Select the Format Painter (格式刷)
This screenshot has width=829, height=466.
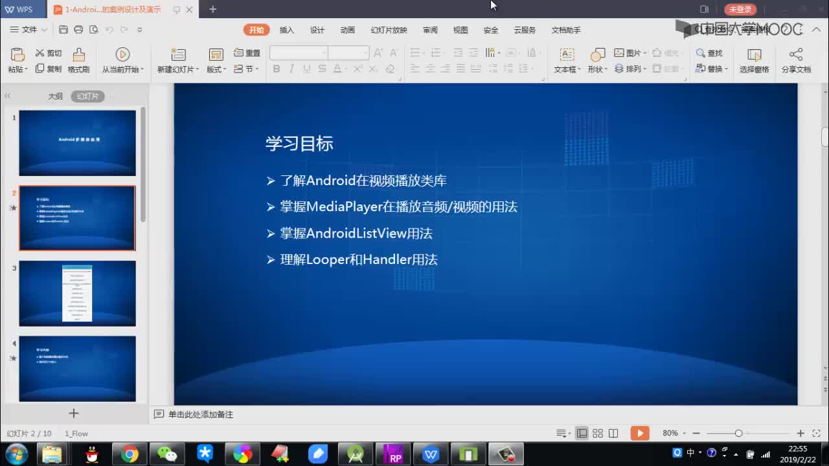click(78, 61)
